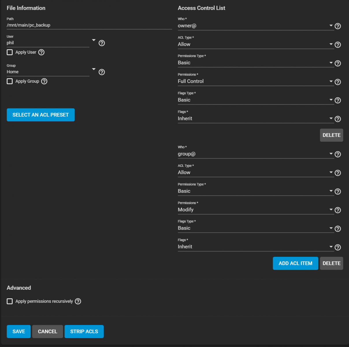Open the Who dropdown set to owner@
Screen dimensions: 349x347
click(x=256, y=26)
